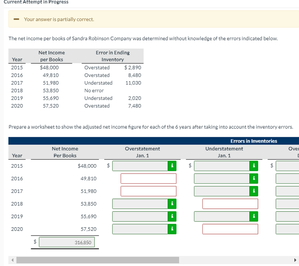Image resolution: width=299 pixels, height=266 pixels.
Task: Click the total field showing 316,850
Action: 67,242
